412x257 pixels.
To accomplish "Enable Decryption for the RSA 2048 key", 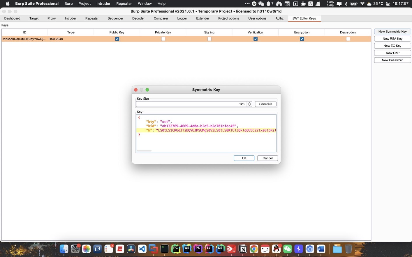I will tap(348, 39).
